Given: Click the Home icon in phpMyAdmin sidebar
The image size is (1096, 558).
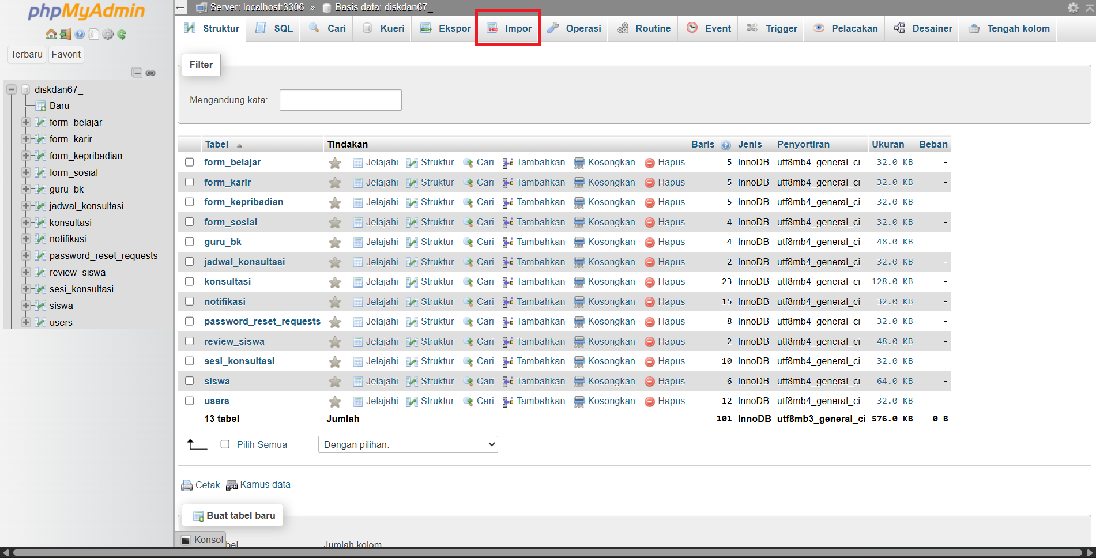Looking at the screenshot, I should pos(51,35).
